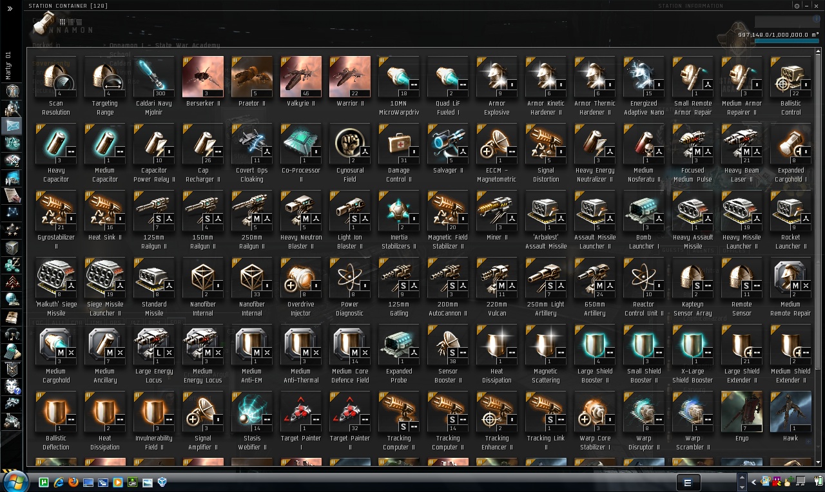825x492 pixels.
Task: Select the Ballistic Control module
Action: click(x=791, y=77)
